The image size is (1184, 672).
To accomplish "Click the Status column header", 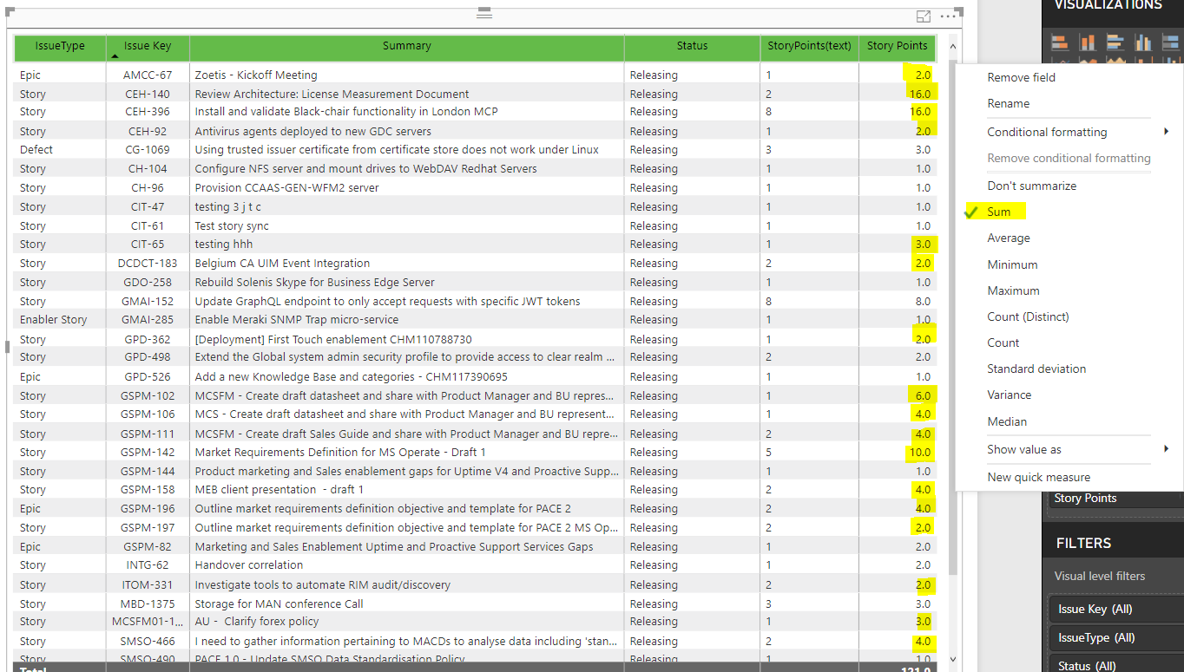I will [x=692, y=47].
